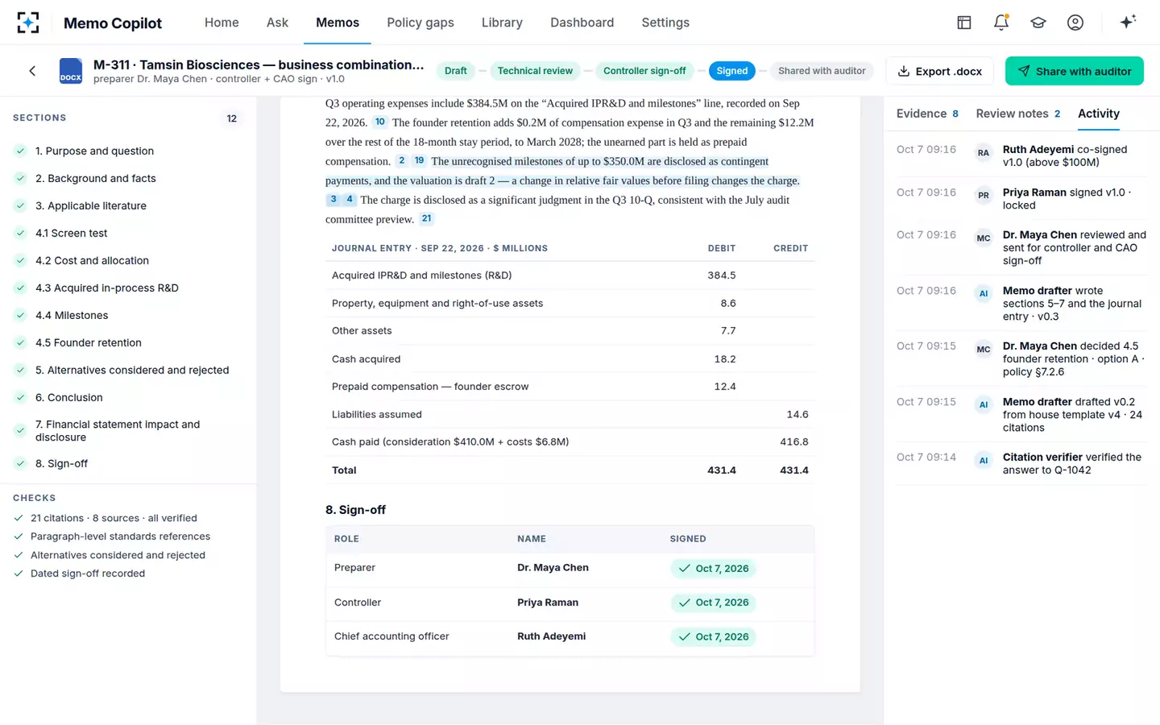Jump to section 6. Conclusion

pyautogui.click(x=128, y=397)
